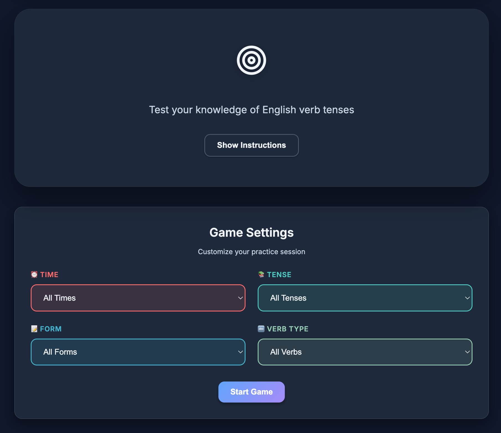This screenshot has width=501, height=433.
Task: Open the All Verbs dropdown
Action: (365, 352)
